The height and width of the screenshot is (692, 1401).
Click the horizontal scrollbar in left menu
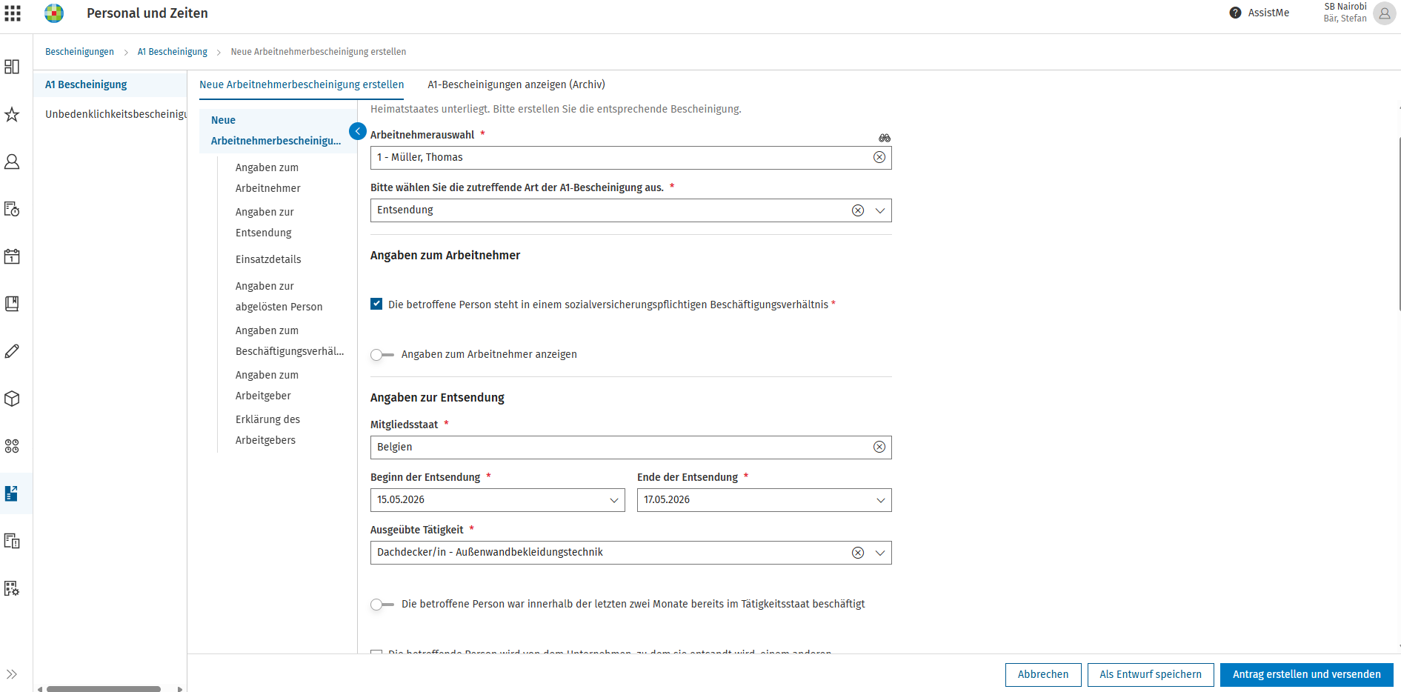(x=104, y=689)
